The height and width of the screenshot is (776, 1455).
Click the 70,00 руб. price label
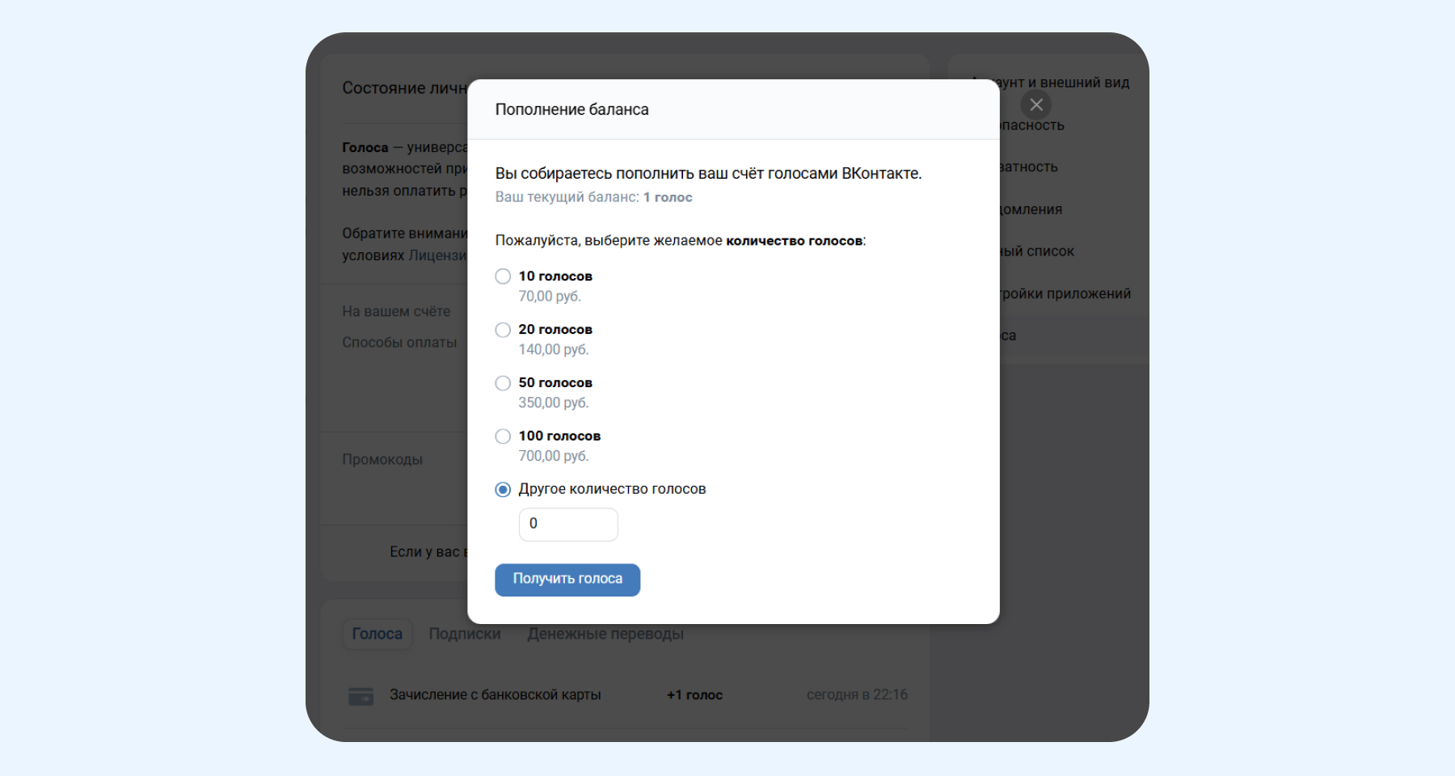[x=550, y=297]
